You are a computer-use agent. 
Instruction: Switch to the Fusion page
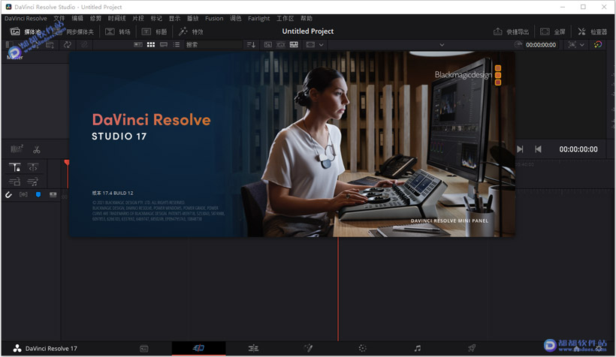tap(309, 348)
